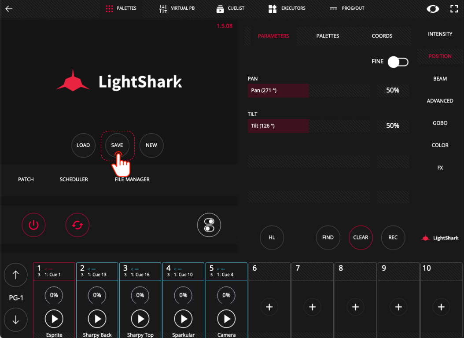The image size is (464, 338).
Task: Click the LOAD button
Action: click(83, 145)
